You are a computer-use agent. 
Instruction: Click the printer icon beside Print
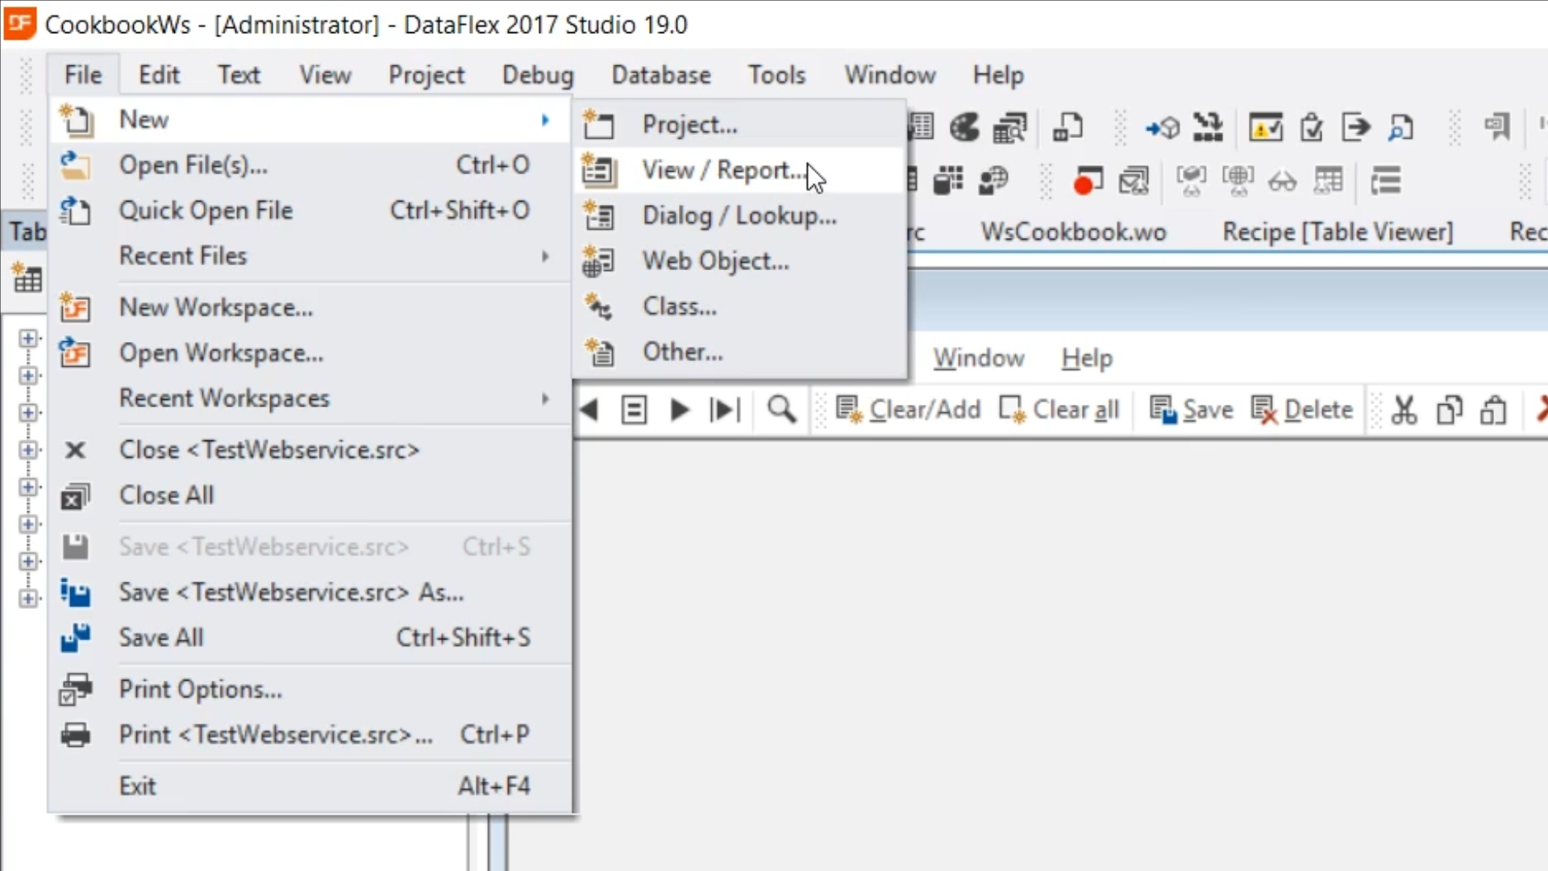(x=76, y=735)
